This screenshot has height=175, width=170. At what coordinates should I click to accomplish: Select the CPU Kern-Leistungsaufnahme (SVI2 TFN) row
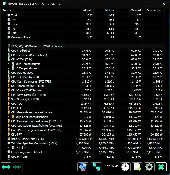click(83, 121)
